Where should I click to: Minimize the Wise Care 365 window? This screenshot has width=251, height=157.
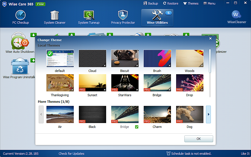click(228, 3)
